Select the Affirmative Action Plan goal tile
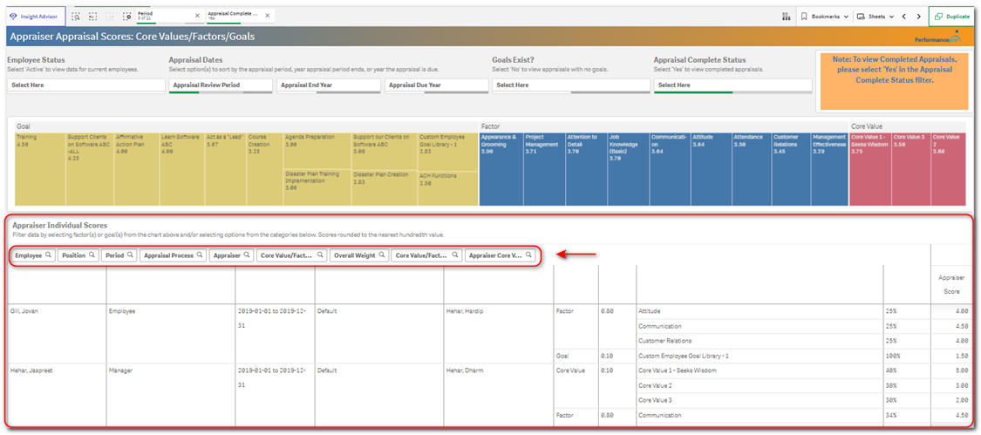Screen dimensions: 981x435 click(136, 168)
